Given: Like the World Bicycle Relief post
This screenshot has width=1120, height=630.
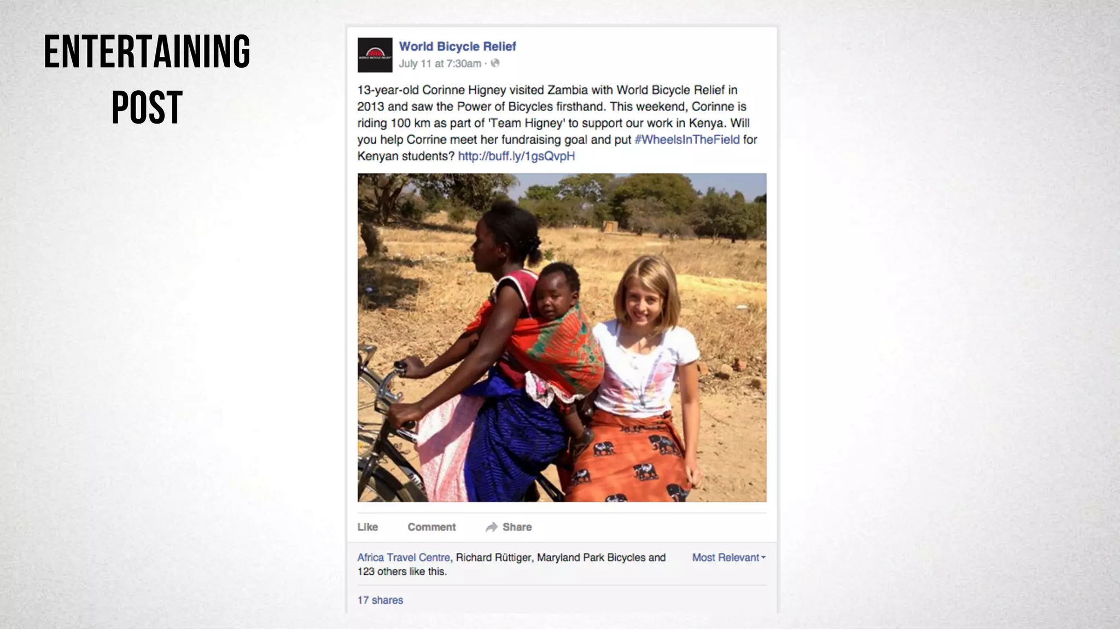Looking at the screenshot, I should 367,527.
